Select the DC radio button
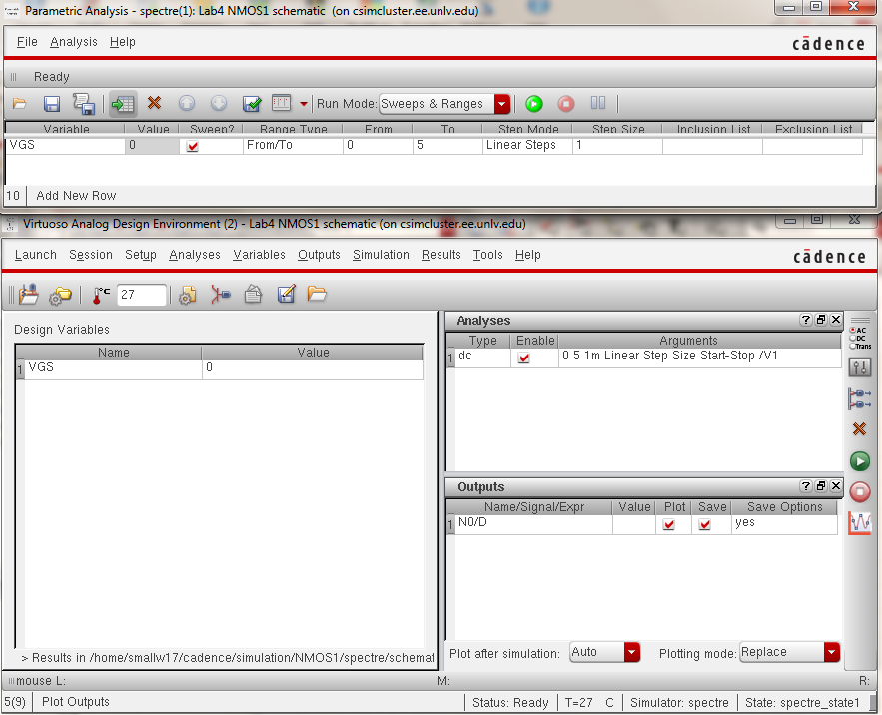Viewport: 882px width, 715px height. tap(853, 339)
